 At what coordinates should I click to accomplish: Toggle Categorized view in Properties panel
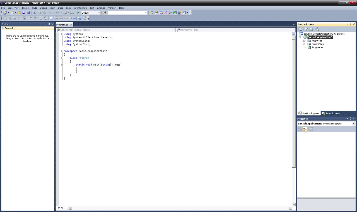[x=300, y=129]
